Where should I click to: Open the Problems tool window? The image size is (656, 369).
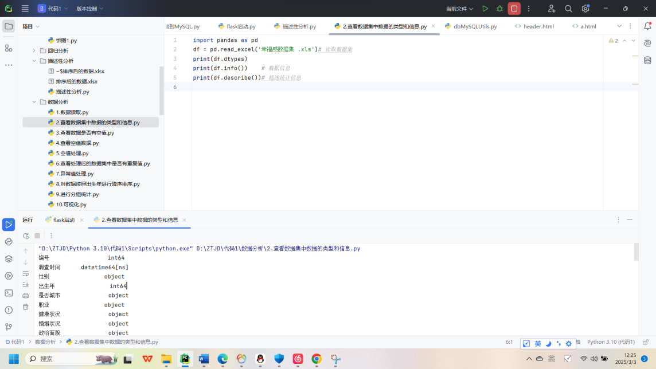coord(9,310)
